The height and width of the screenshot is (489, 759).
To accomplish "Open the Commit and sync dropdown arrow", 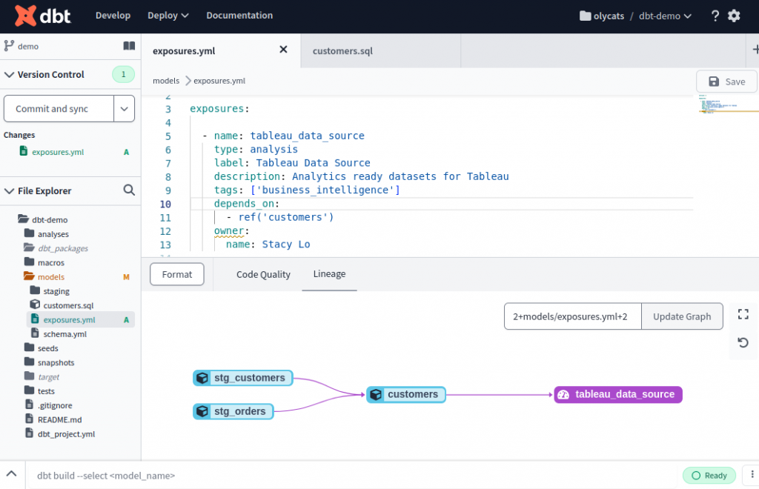I will click(124, 109).
